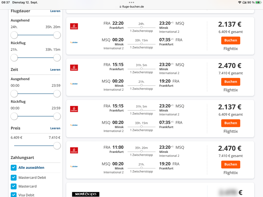Click Leeren next to Flugdauer
The image size is (263, 197).
(x=55, y=11)
